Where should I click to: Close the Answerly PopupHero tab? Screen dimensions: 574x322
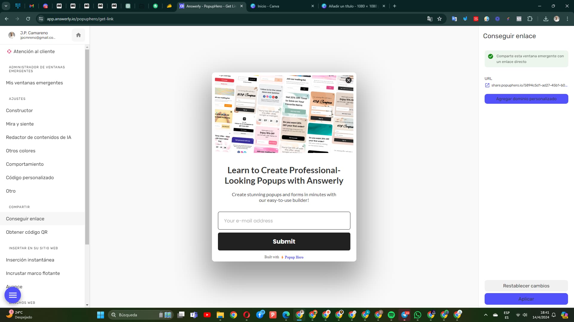coord(242,6)
